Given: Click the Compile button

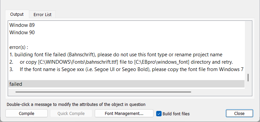Looking at the screenshot, I should (x=27, y=113).
